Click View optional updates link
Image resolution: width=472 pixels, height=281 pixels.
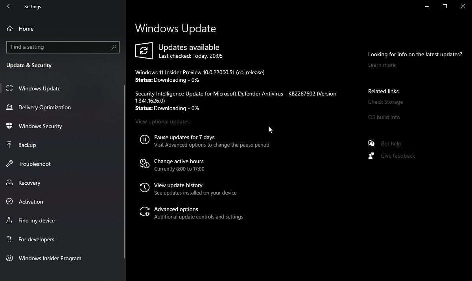coord(162,121)
